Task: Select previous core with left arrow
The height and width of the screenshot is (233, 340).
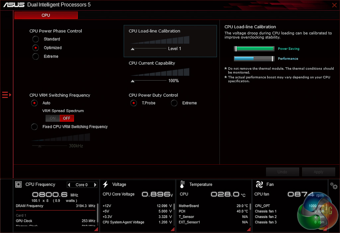Action: click(69, 185)
